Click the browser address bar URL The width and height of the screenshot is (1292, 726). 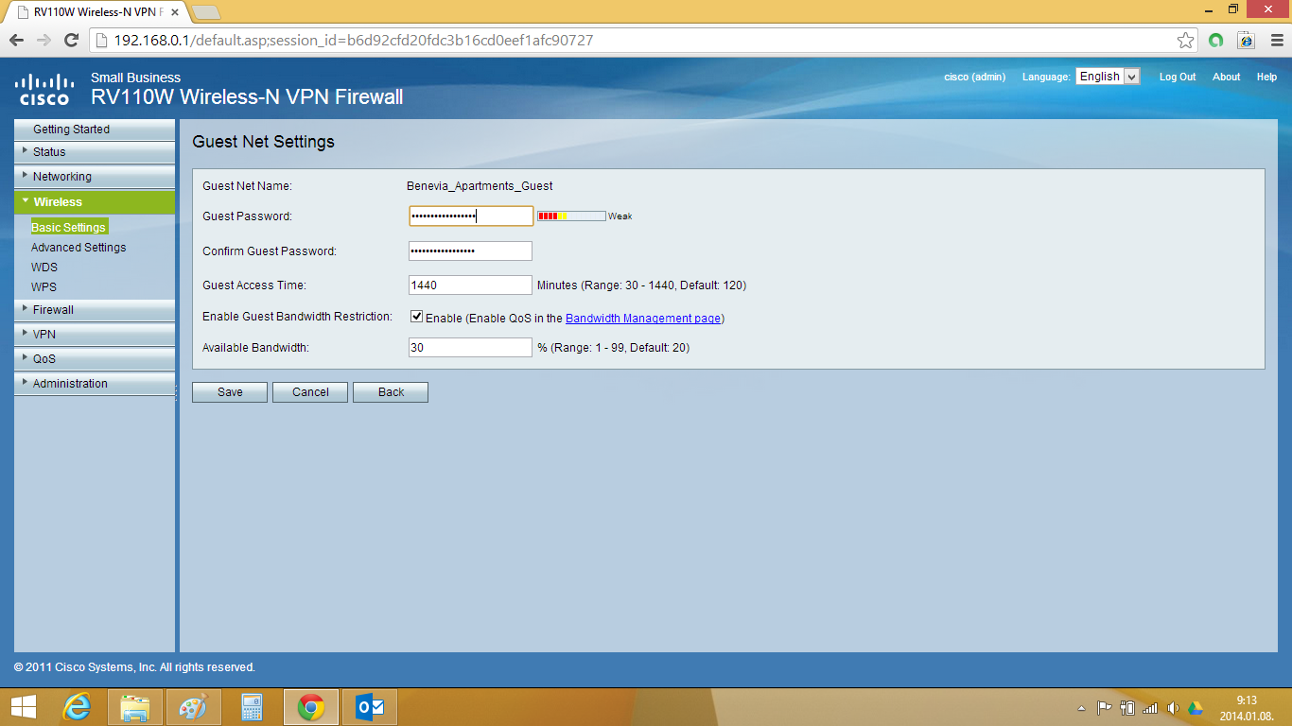click(354, 40)
